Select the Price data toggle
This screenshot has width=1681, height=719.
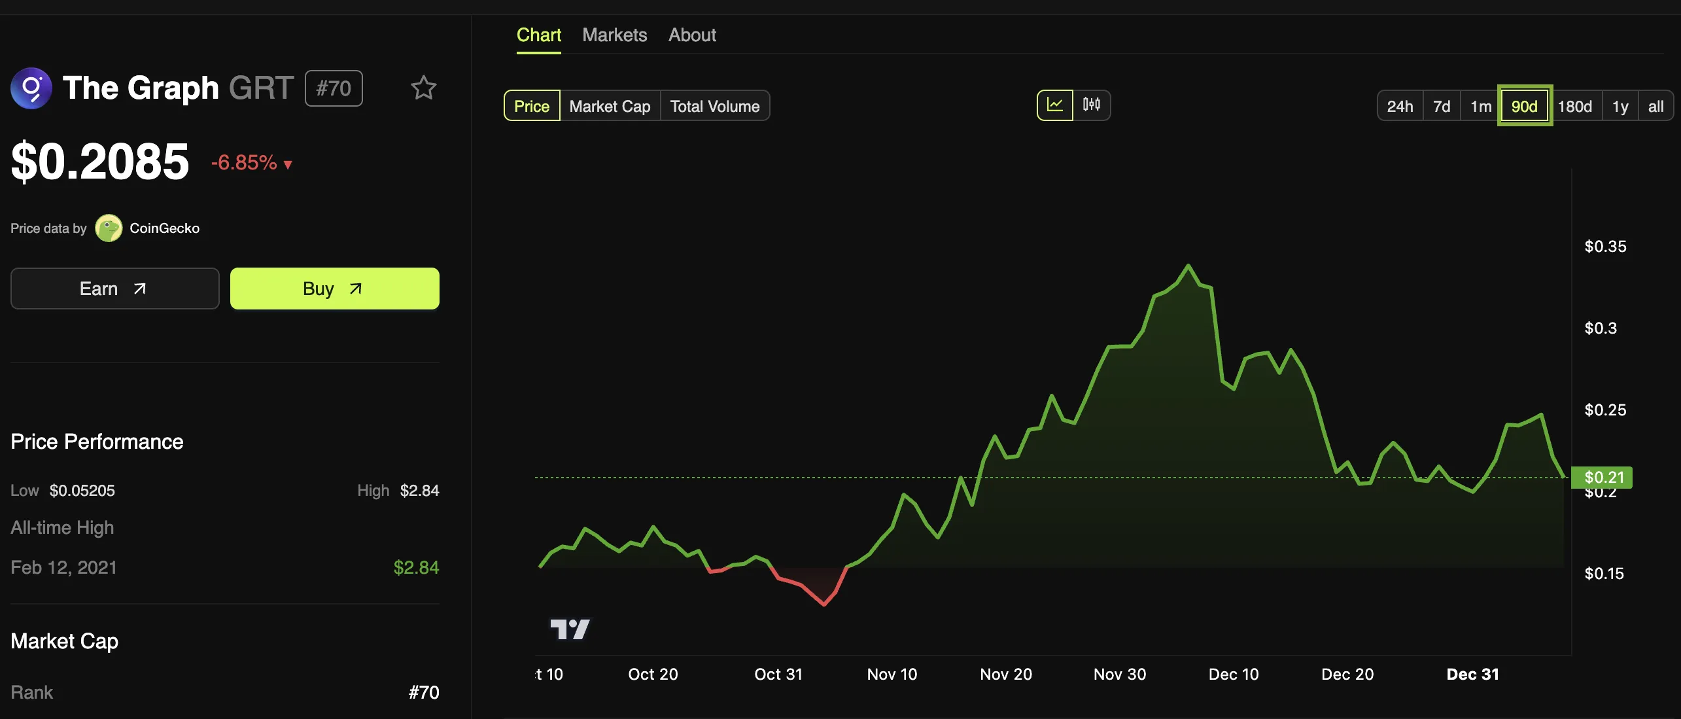[x=532, y=106]
